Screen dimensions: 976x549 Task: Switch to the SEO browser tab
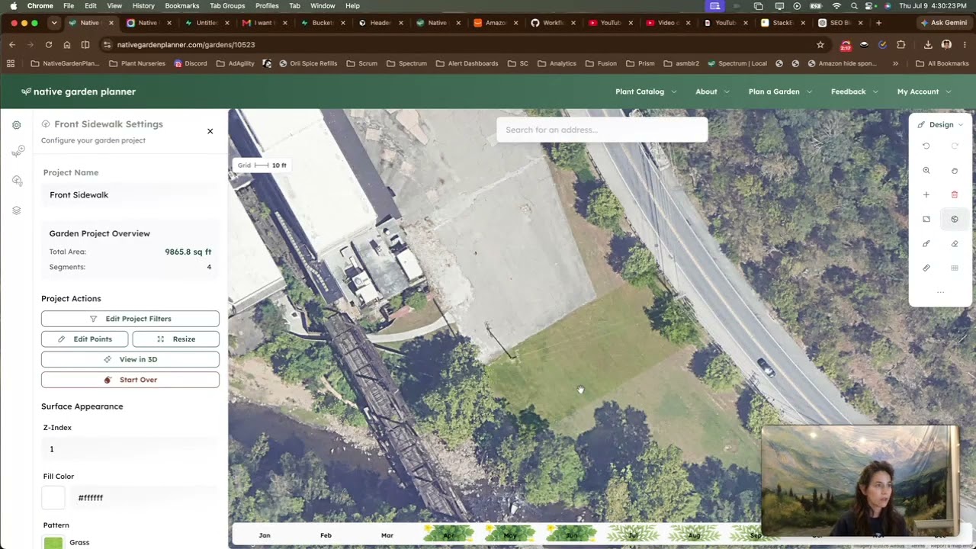840,23
